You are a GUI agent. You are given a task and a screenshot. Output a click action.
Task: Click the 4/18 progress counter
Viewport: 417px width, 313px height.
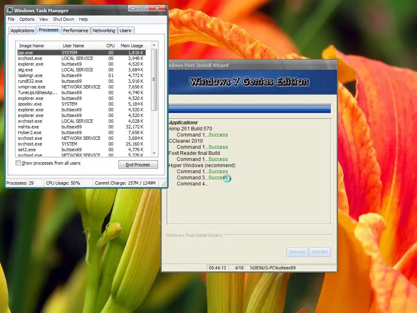pyautogui.click(x=239, y=268)
